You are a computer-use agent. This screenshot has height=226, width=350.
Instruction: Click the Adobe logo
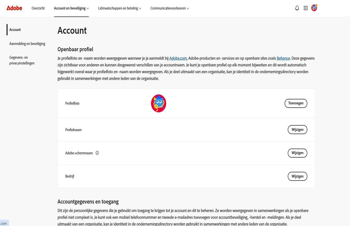coord(14,8)
